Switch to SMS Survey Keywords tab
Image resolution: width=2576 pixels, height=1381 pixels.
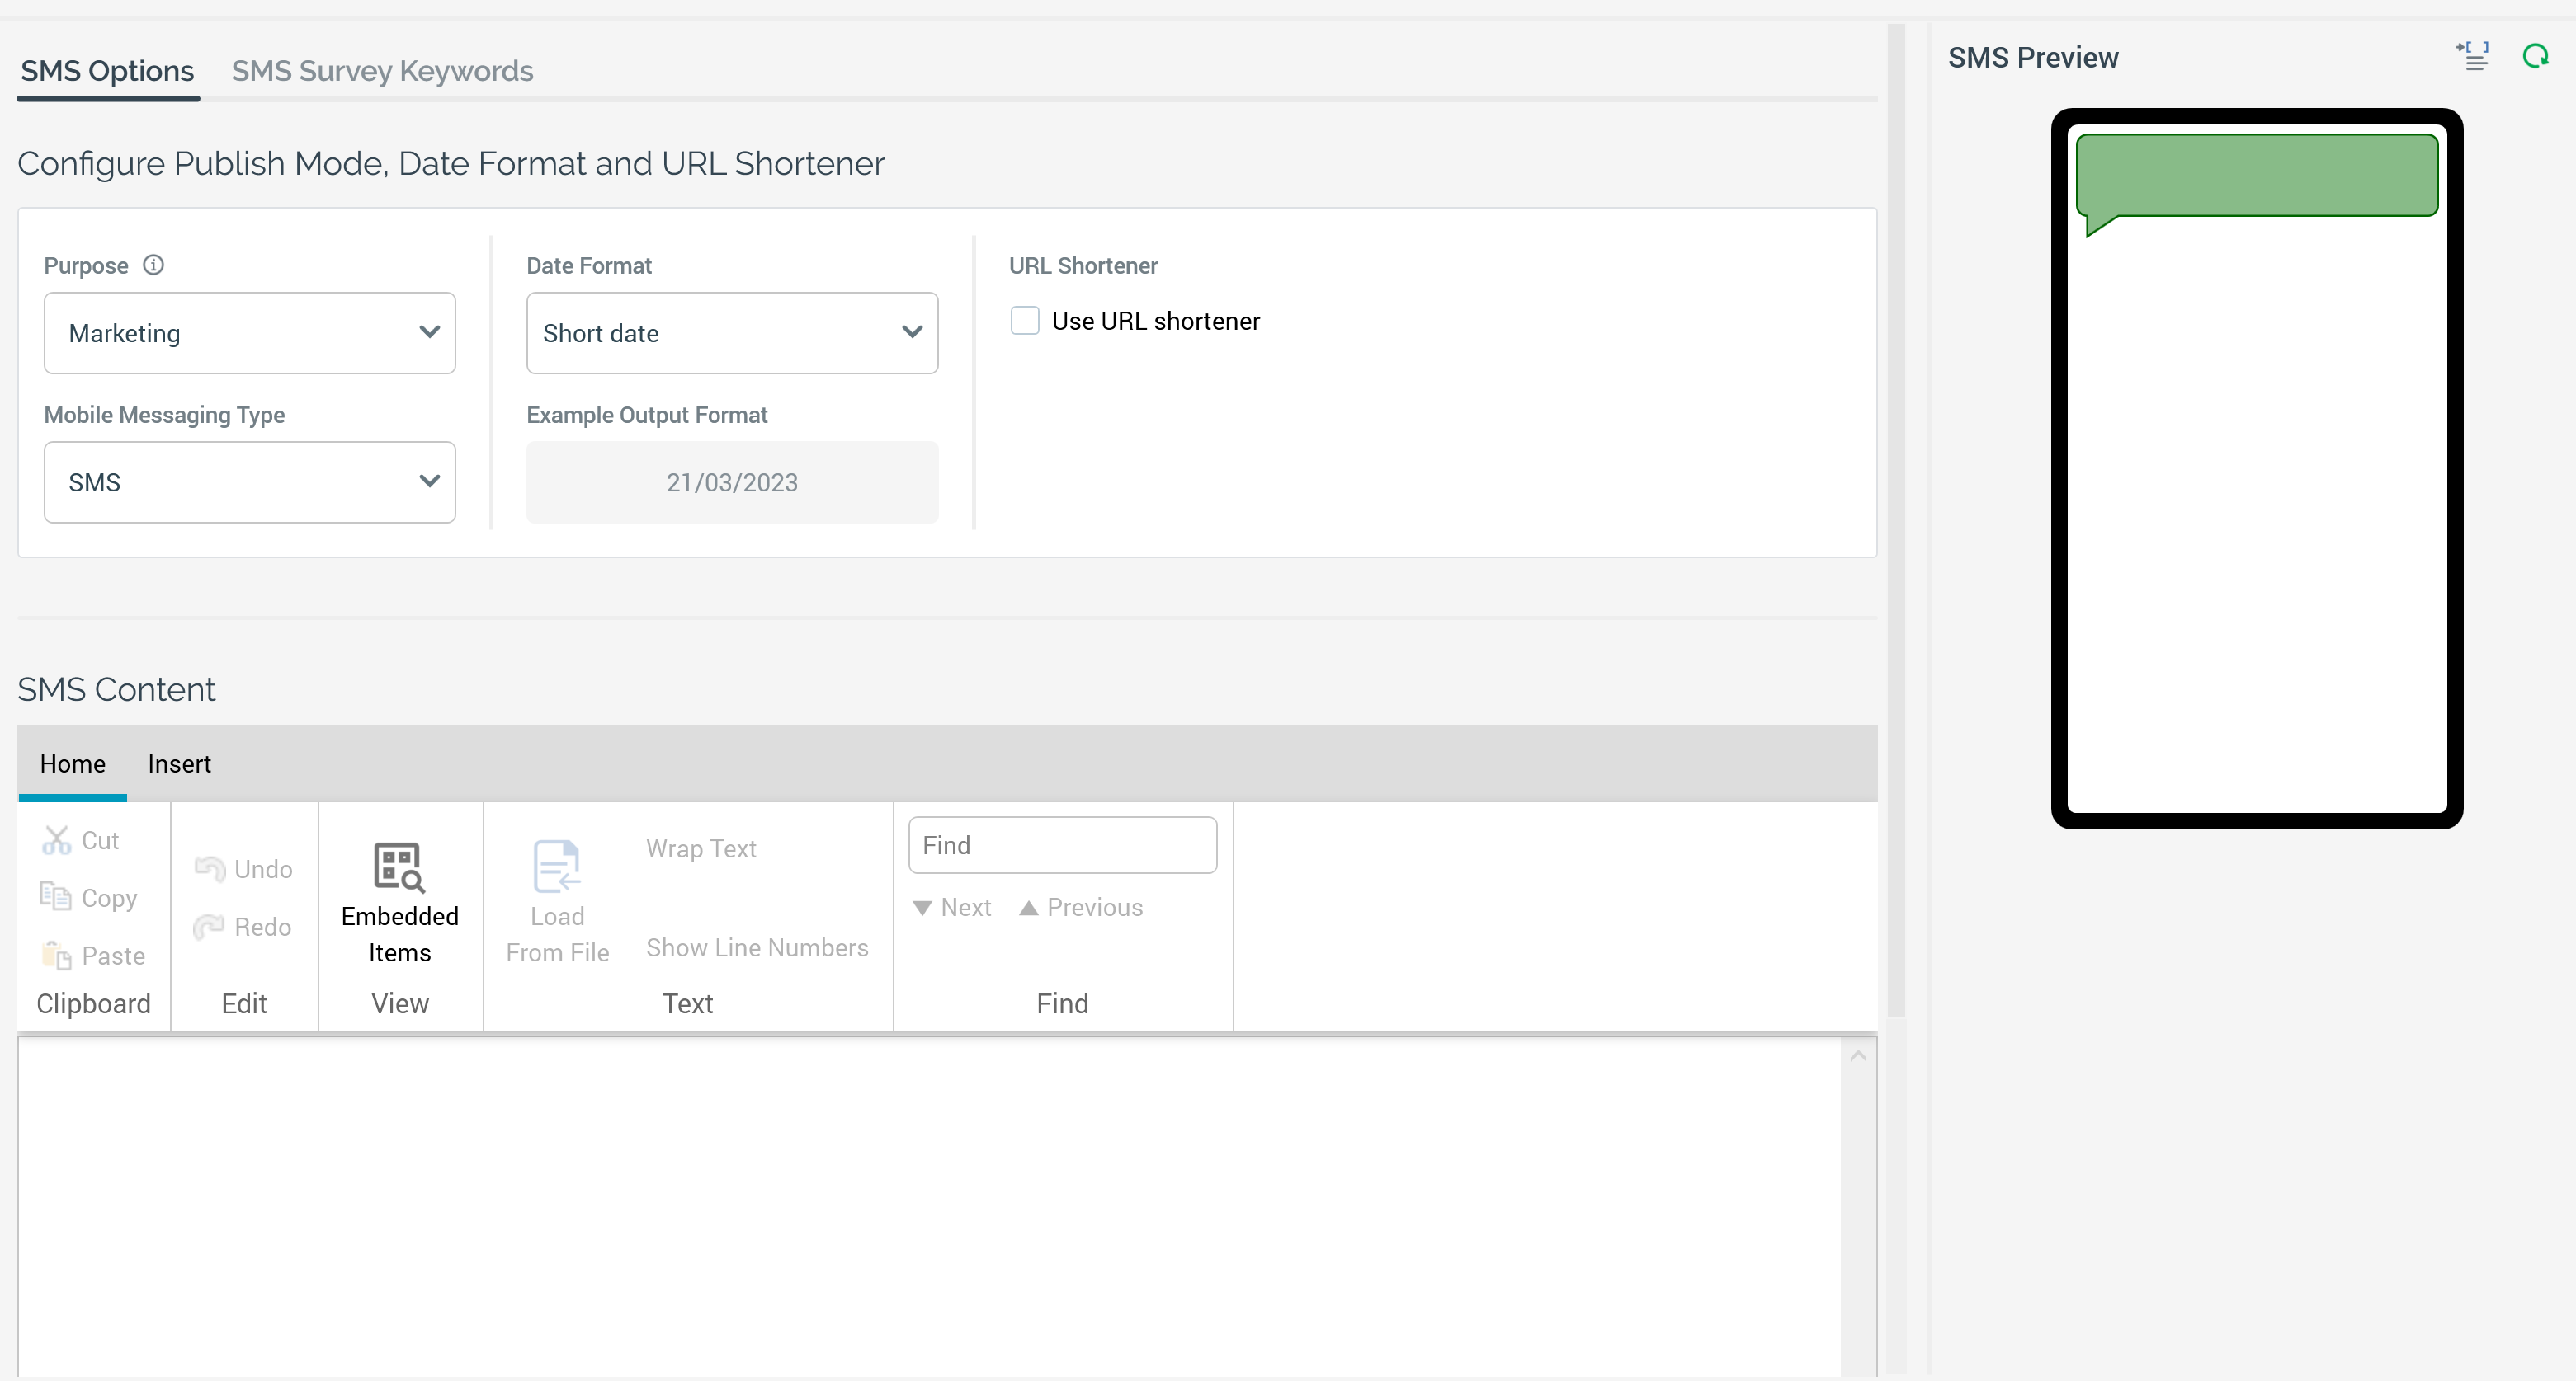pyautogui.click(x=382, y=71)
